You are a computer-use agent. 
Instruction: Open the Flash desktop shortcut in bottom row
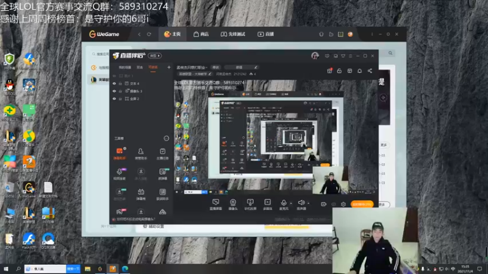29,241
